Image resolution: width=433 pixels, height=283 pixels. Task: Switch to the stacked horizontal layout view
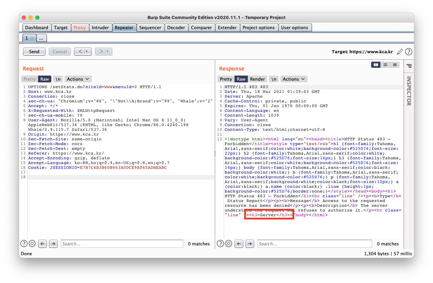click(x=385, y=64)
